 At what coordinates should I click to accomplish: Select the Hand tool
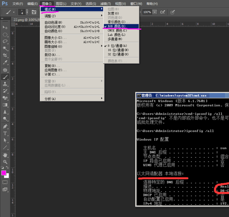[x=5, y=155]
